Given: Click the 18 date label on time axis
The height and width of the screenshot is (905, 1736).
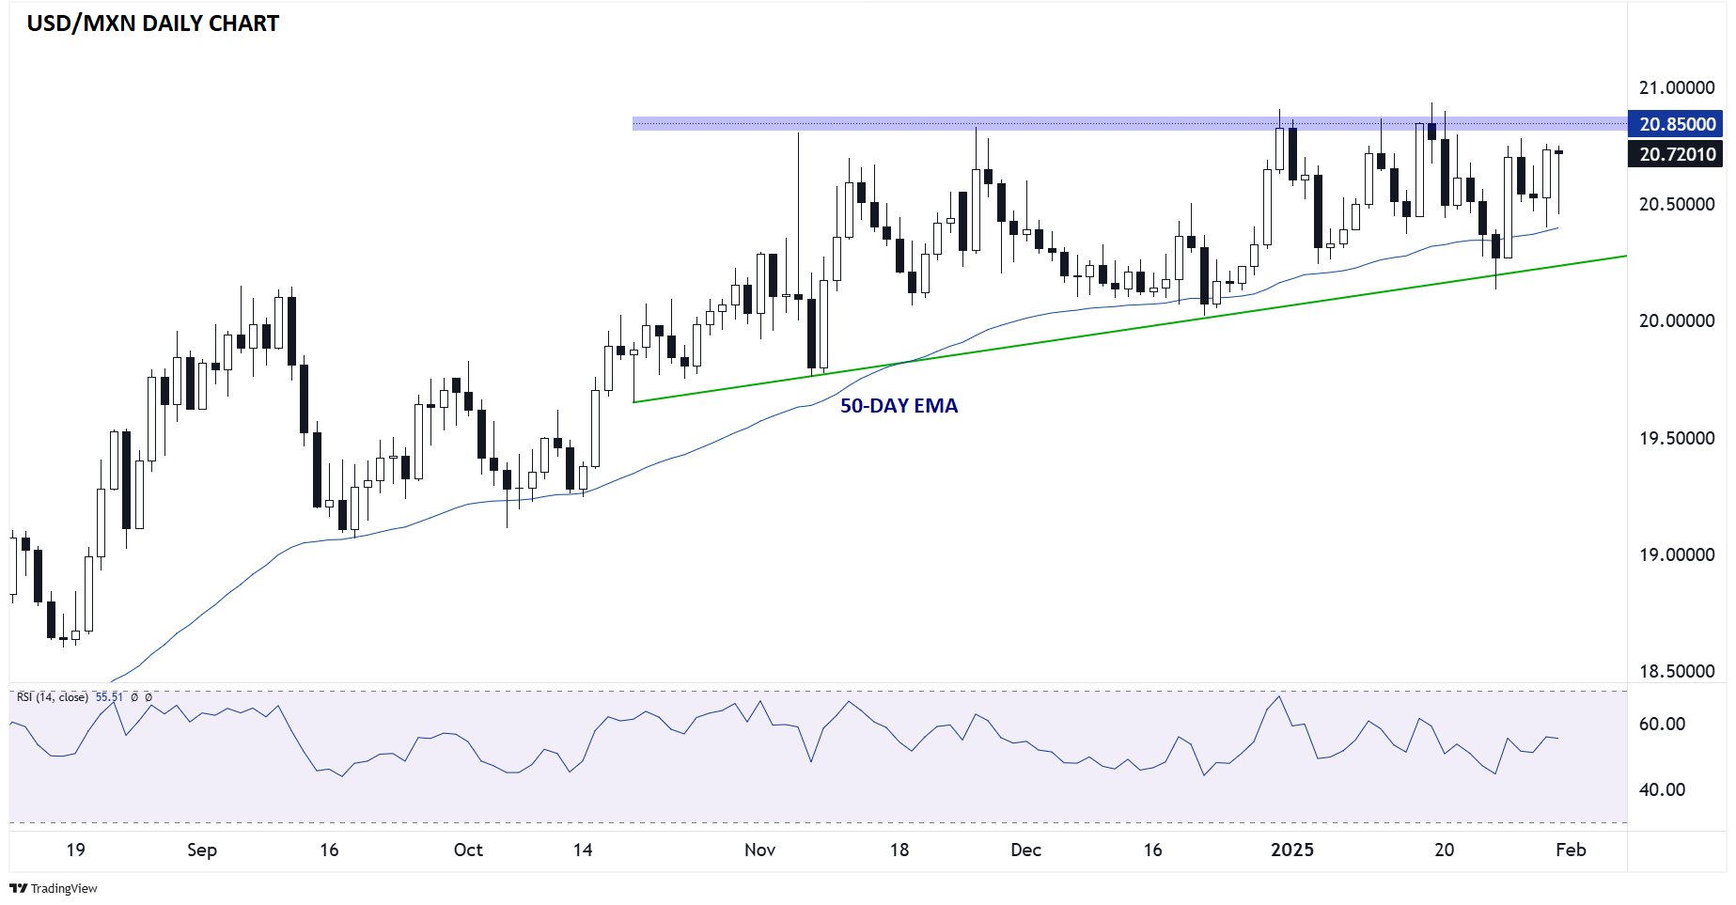Looking at the screenshot, I should [x=899, y=850].
